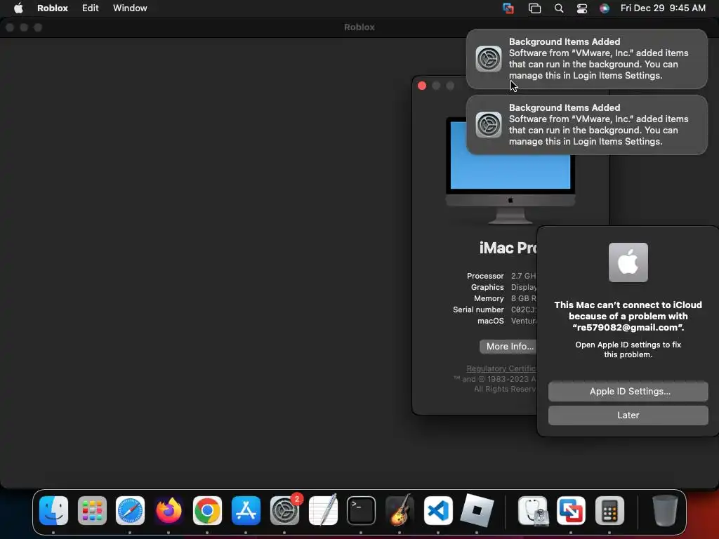This screenshot has width=719, height=539.
Task: Click the Apple logo in iCloud dialog
Action: 628,262
